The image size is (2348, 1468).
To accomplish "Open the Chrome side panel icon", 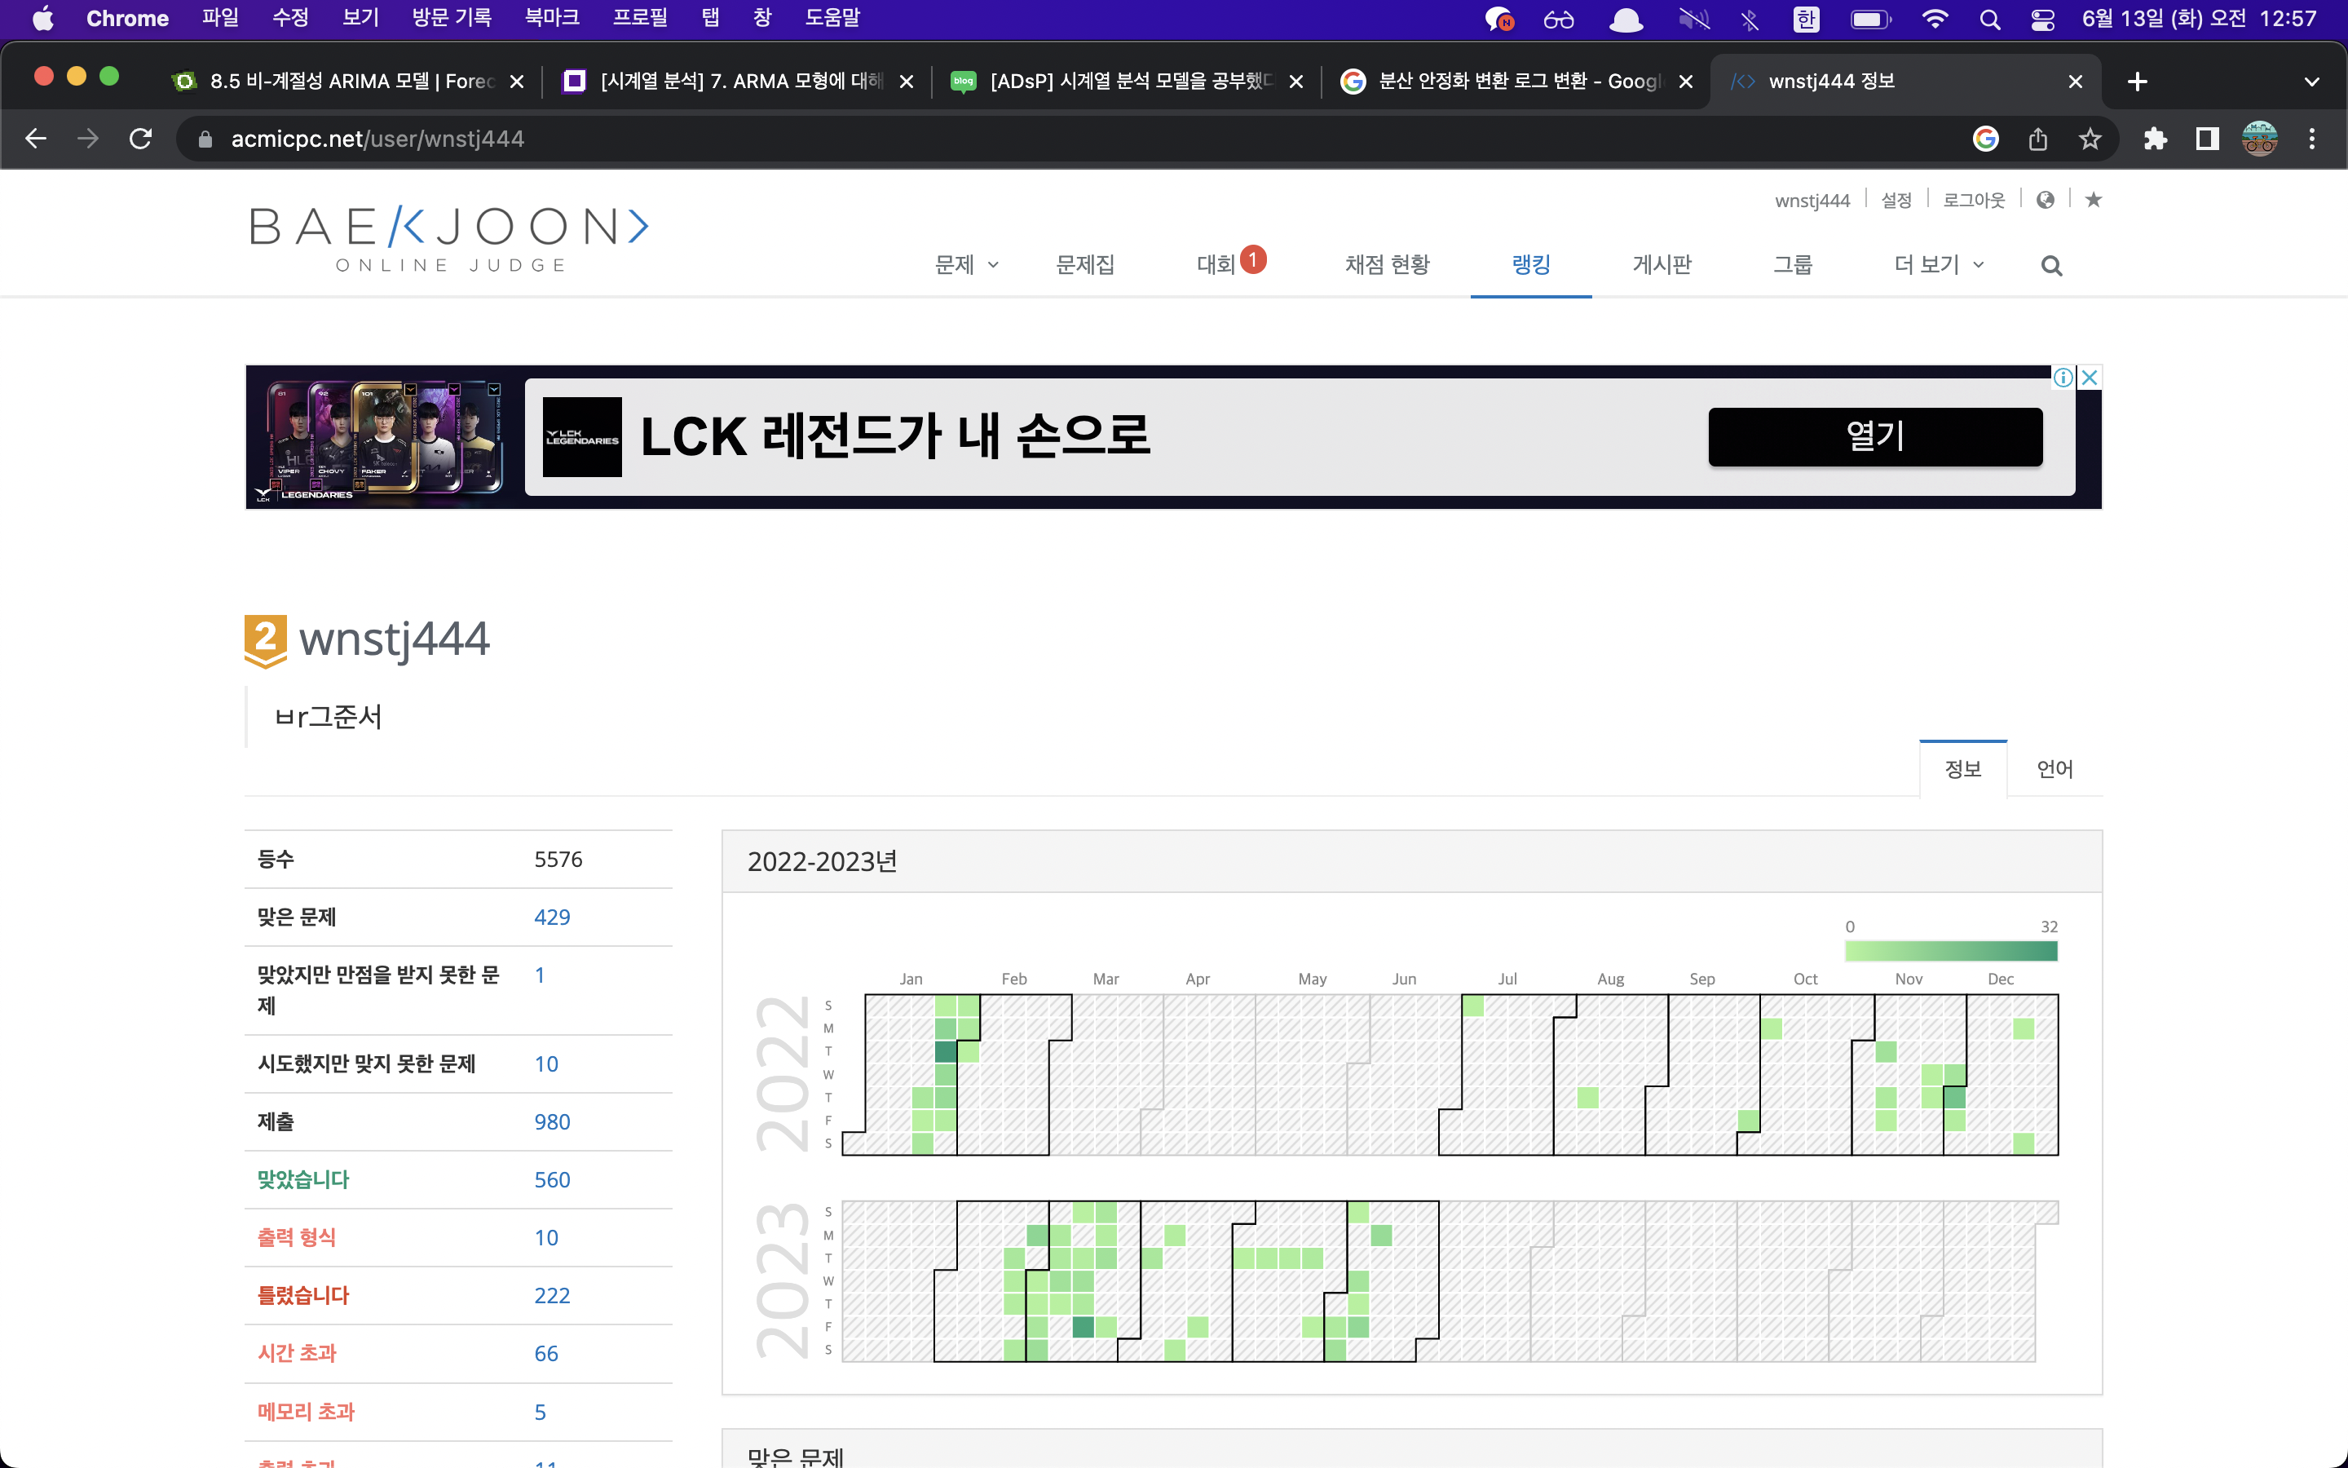I will (2207, 139).
